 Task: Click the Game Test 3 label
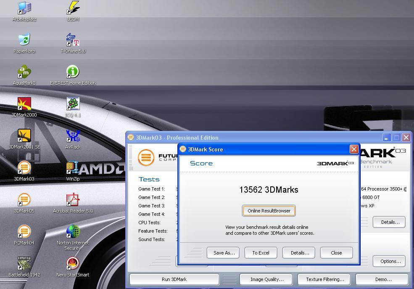pos(152,206)
